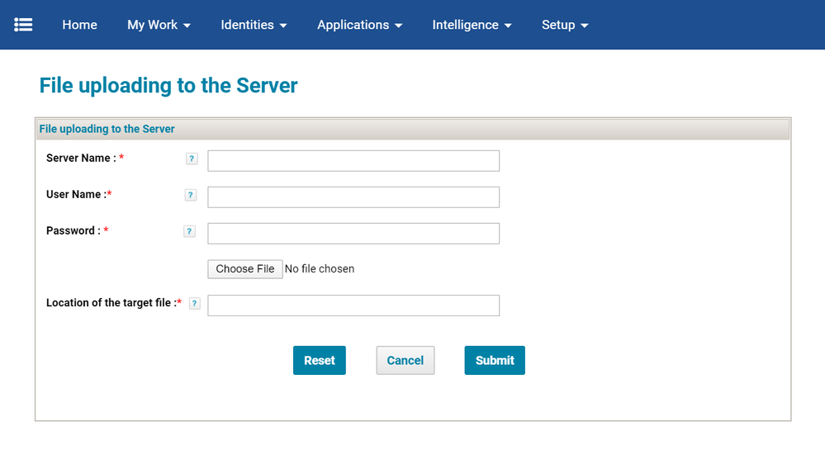Image resolution: width=825 pixels, height=450 pixels.
Task: Click help icon beside User Name
Action: coord(191,196)
